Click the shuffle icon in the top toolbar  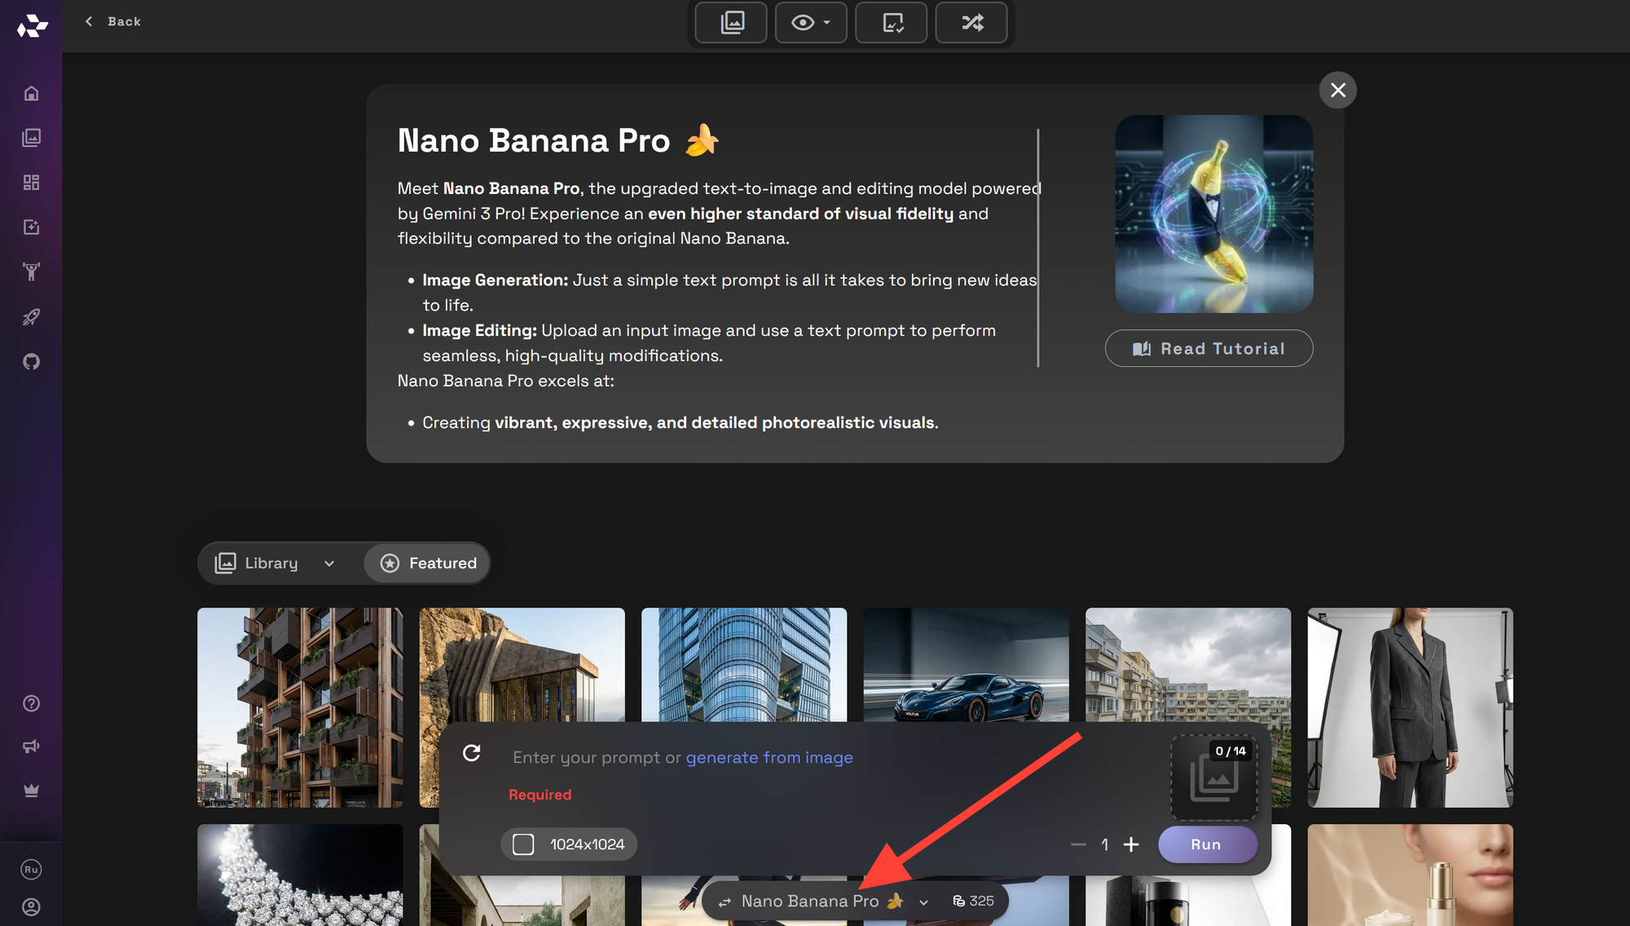pyautogui.click(x=971, y=23)
